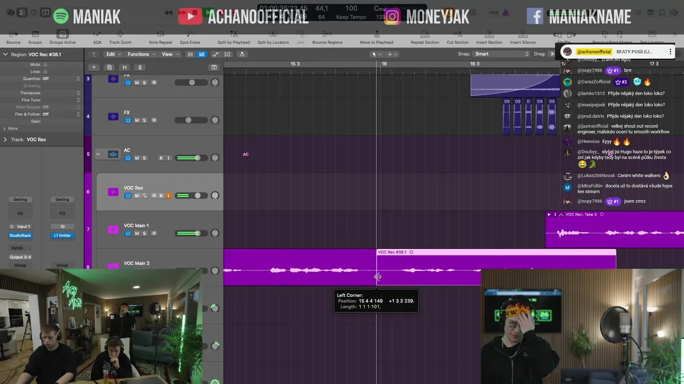Click the Insert Section toolbar icon
Viewport: 684px width, 384px height.
coord(489,35)
